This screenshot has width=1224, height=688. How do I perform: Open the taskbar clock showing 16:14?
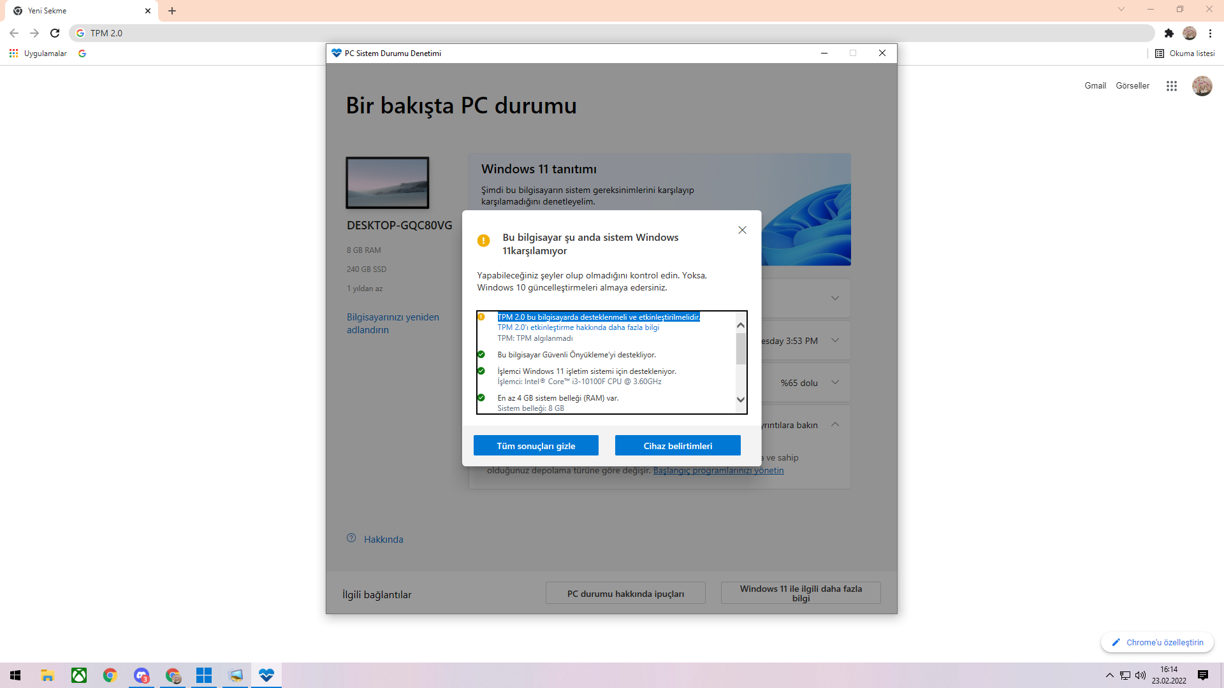click(x=1169, y=675)
